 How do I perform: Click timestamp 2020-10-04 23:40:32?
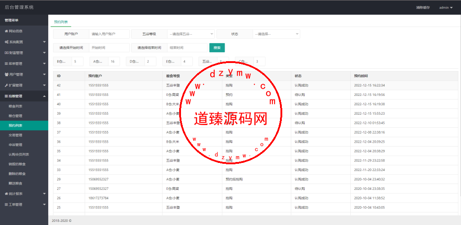click(369, 180)
